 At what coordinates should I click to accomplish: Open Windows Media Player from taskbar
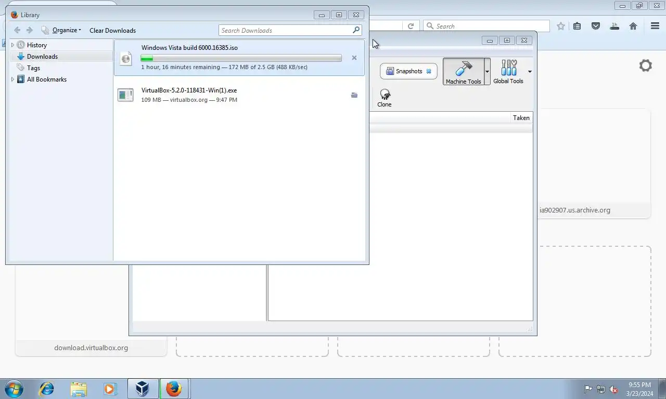pos(110,389)
